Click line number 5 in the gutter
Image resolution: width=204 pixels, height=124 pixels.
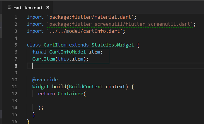[16, 45]
